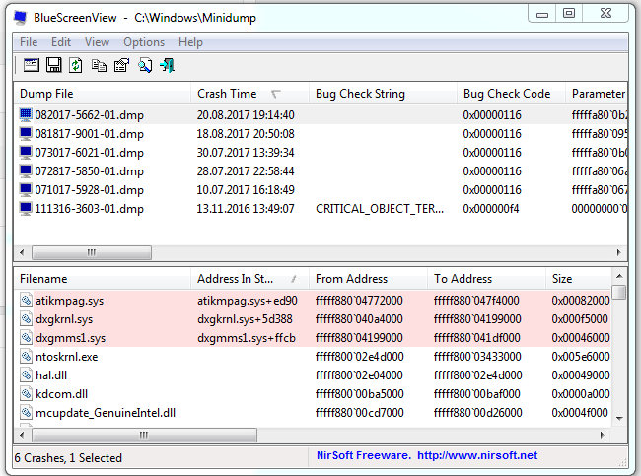The width and height of the screenshot is (641, 476).
Task: Click the Refresh toolbar icon
Action: click(76, 65)
